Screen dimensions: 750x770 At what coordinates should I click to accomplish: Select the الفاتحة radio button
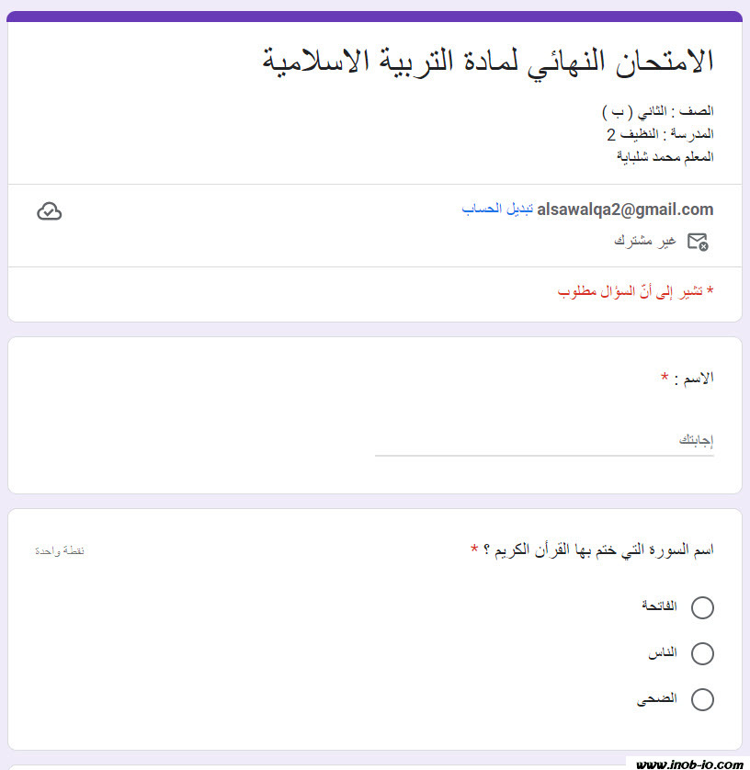tap(702, 607)
